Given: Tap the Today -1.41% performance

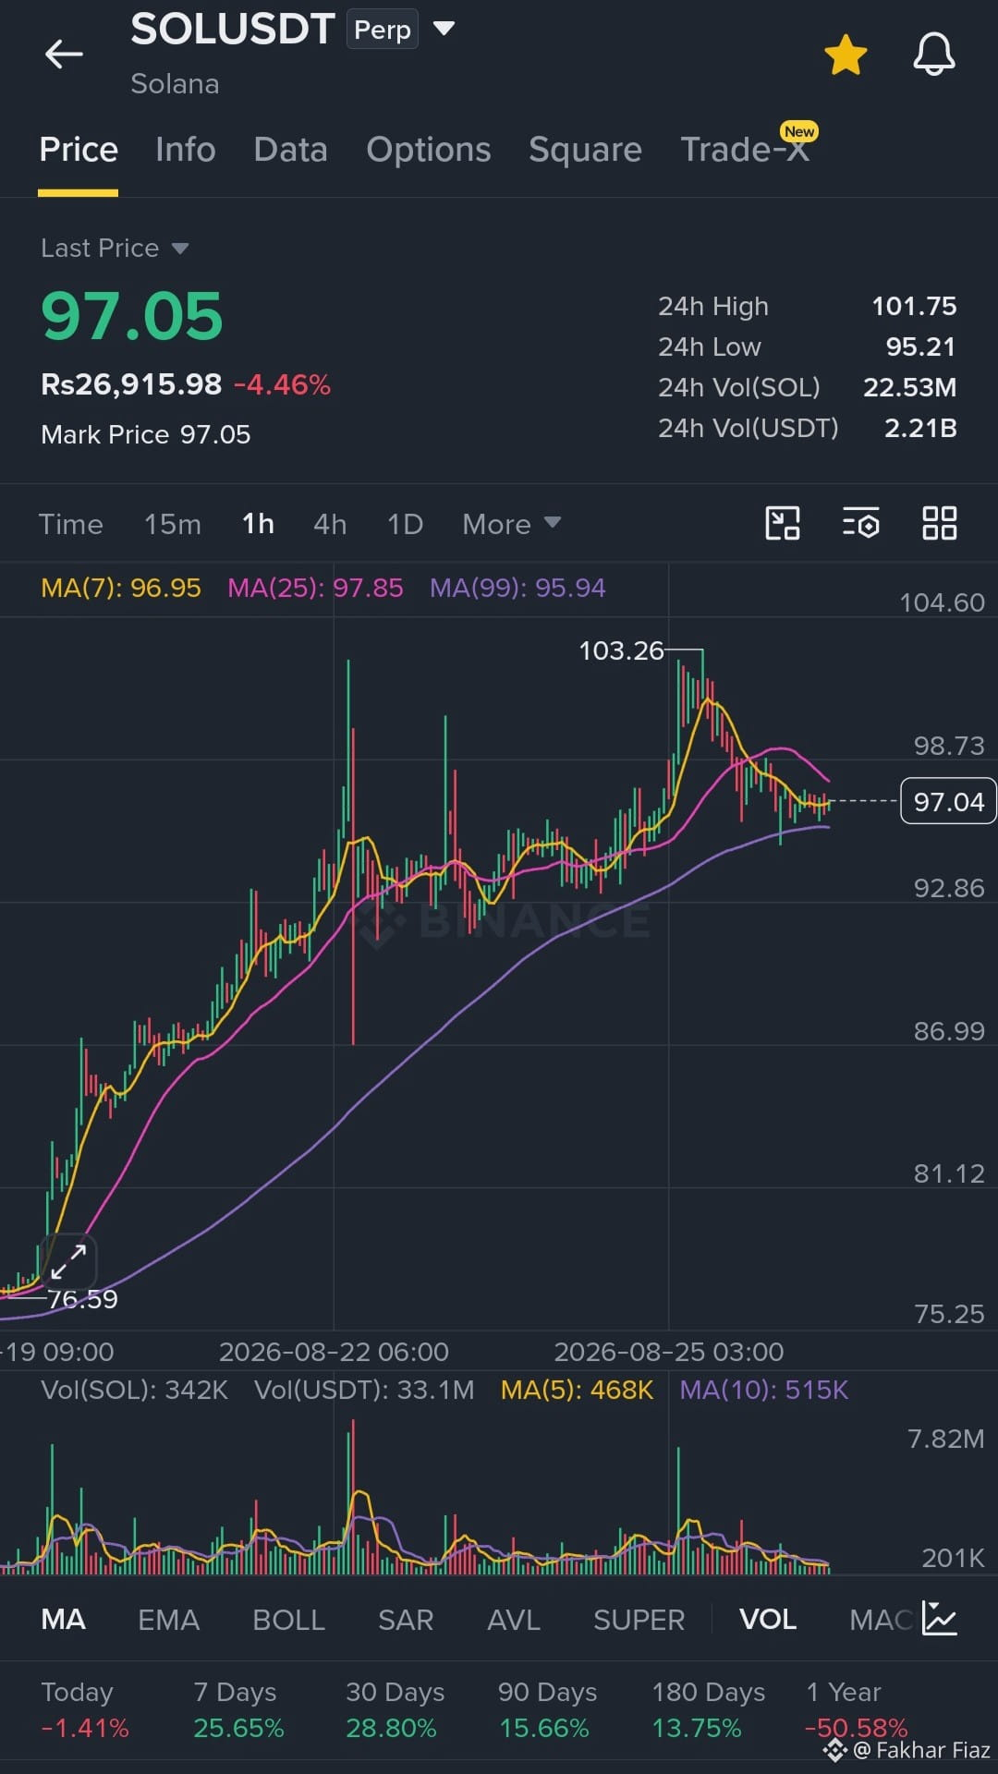Looking at the screenshot, I should click(85, 1710).
